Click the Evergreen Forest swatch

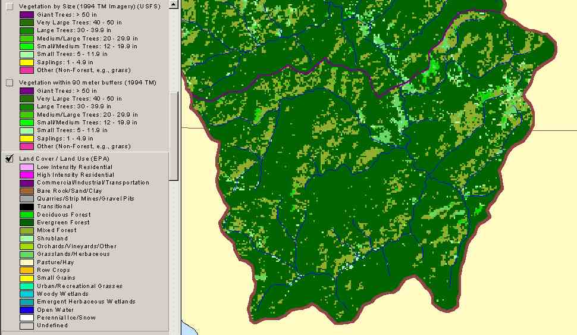coord(27,223)
